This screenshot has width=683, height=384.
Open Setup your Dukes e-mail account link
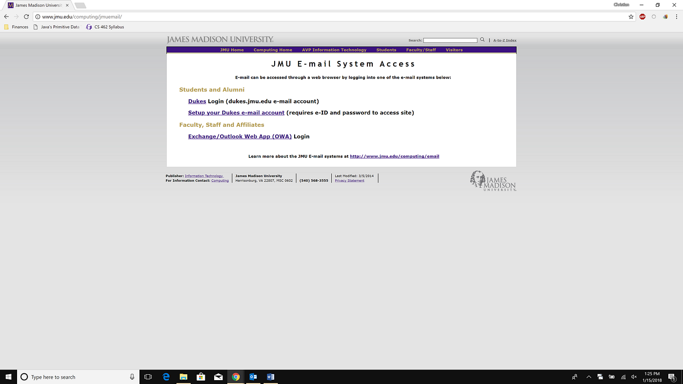pos(236,113)
